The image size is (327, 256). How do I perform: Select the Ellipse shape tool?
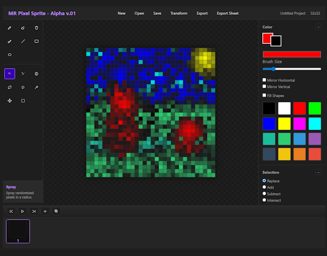point(10,55)
